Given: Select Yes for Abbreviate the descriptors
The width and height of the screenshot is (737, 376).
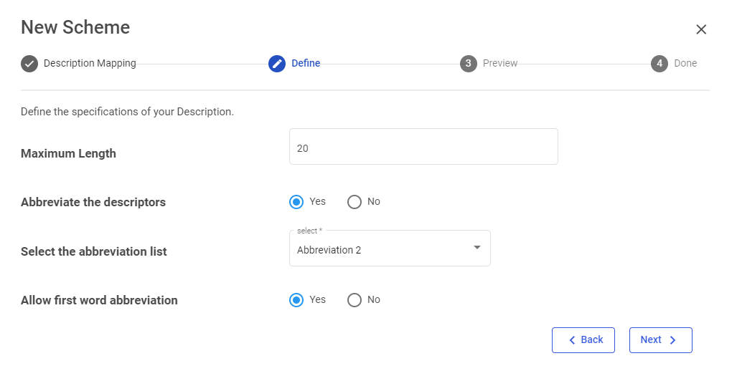Looking at the screenshot, I should (296, 202).
